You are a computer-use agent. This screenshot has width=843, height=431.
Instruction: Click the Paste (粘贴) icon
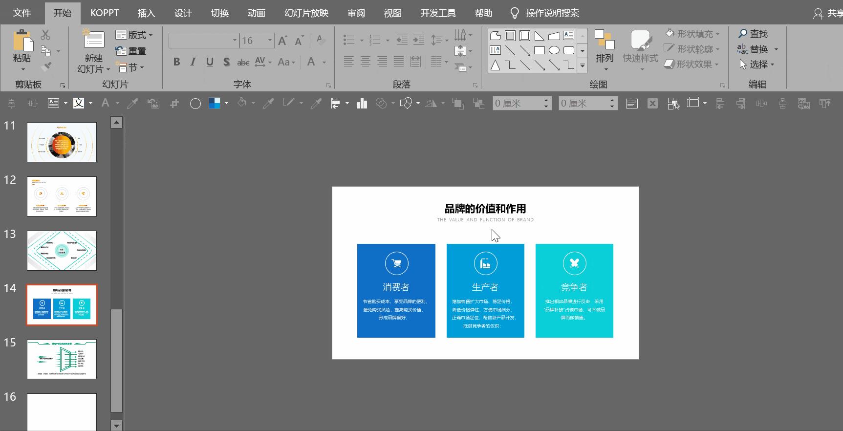[x=22, y=41]
